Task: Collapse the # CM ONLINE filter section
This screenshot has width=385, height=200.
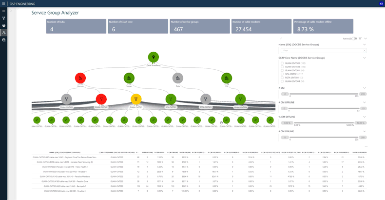Action: click(x=365, y=131)
